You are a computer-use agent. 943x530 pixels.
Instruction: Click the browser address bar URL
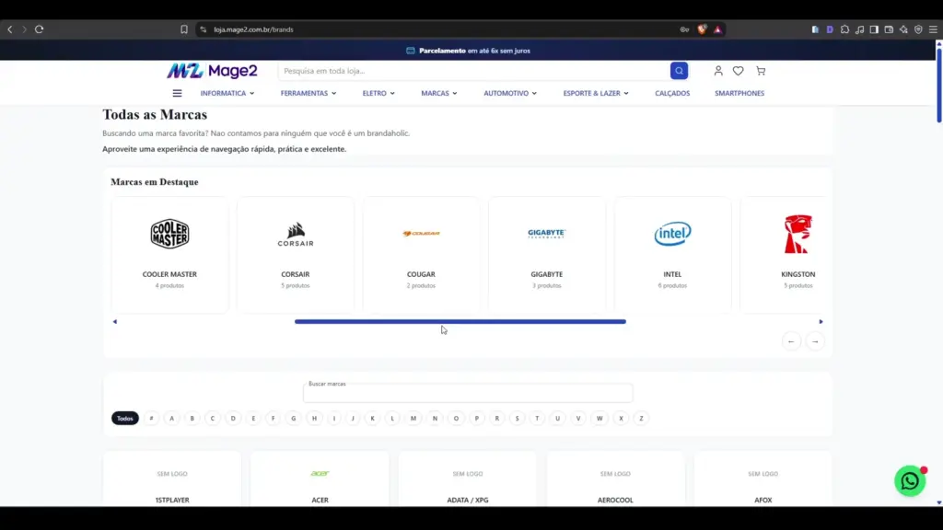[253, 29]
